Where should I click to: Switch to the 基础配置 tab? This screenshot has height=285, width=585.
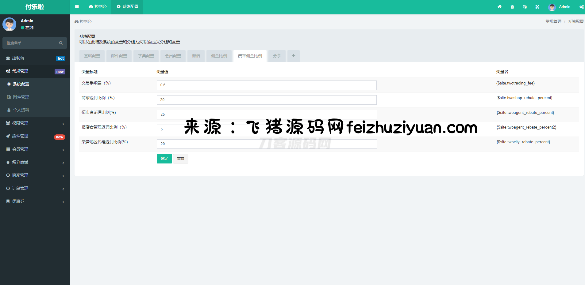click(x=92, y=56)
